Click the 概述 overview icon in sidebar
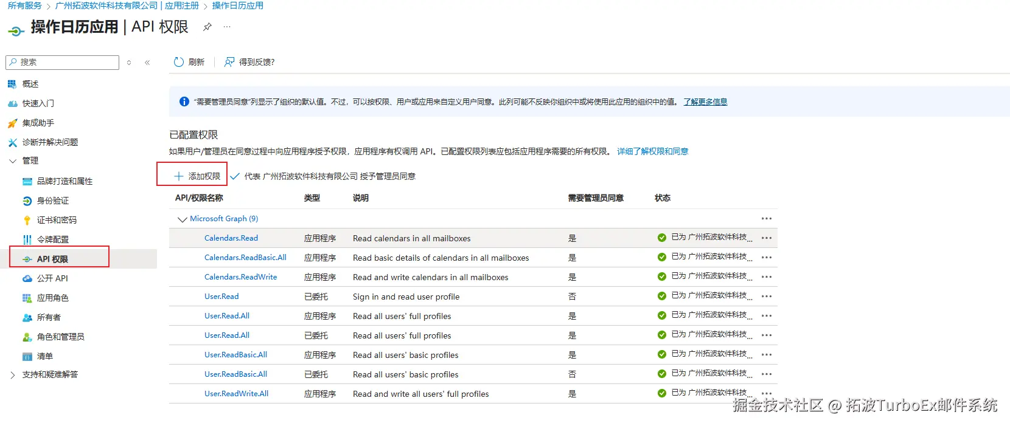1010x426 pixels. (x=12, y=84)
